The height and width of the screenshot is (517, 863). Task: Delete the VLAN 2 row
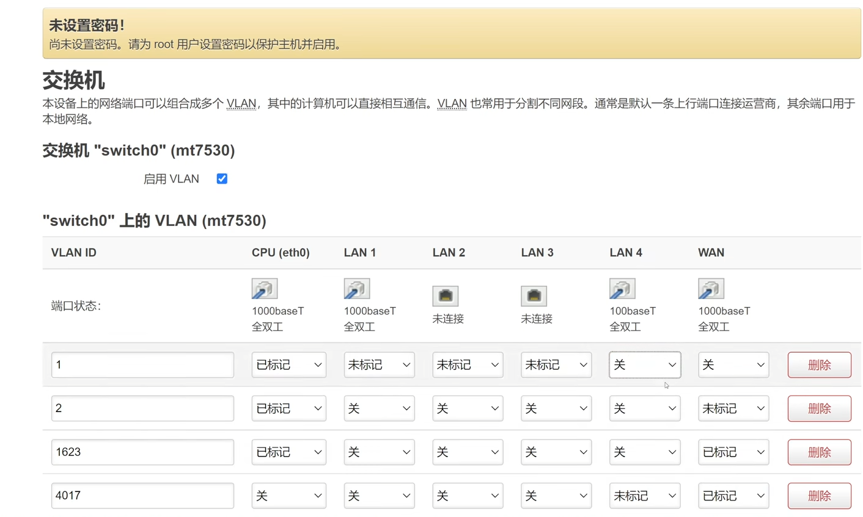(820, 408)
